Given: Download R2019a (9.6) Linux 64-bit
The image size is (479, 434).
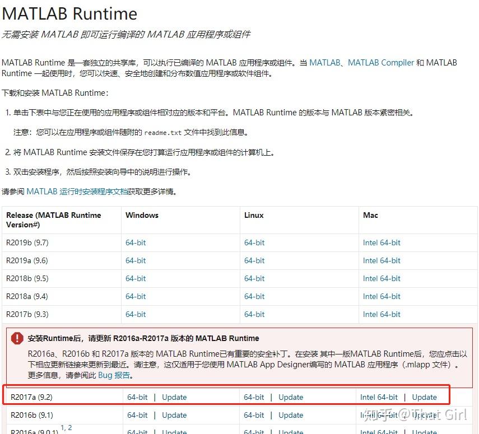Looking at the screenshot, I should 254,260.
